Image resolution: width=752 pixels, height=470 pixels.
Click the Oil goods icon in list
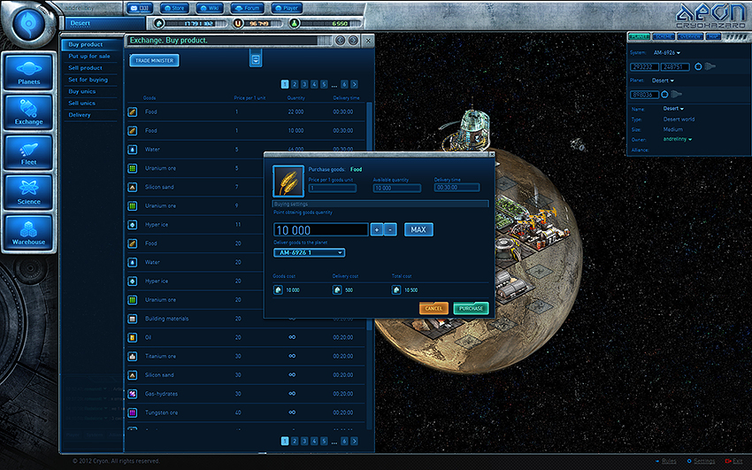(x=132, y=337)
